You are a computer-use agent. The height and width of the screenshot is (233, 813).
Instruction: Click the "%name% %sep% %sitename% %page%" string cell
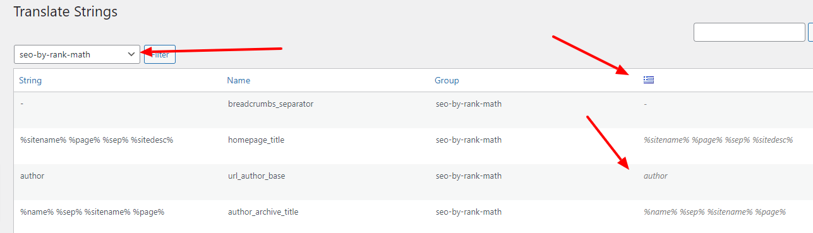click(92, 212)
